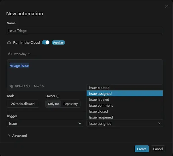Click the /triage-issue command in the prompt
This screenshot has width=173, height=156.
[19, 66]
